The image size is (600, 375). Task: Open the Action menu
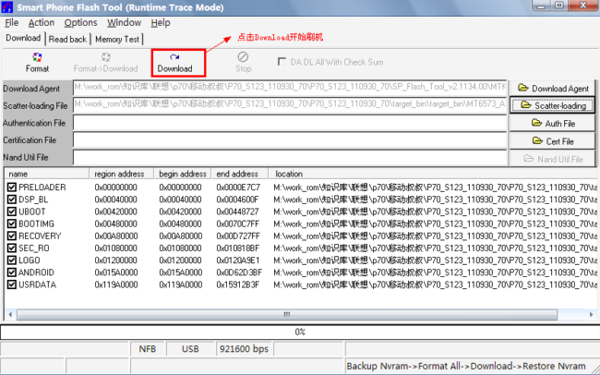(x=42, y=22)
